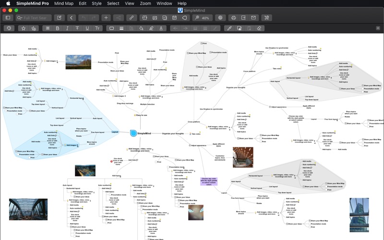This screenshot has width=384, height=240.
Task: Pick text color with underlined A
Action: (x=161, y=28)
